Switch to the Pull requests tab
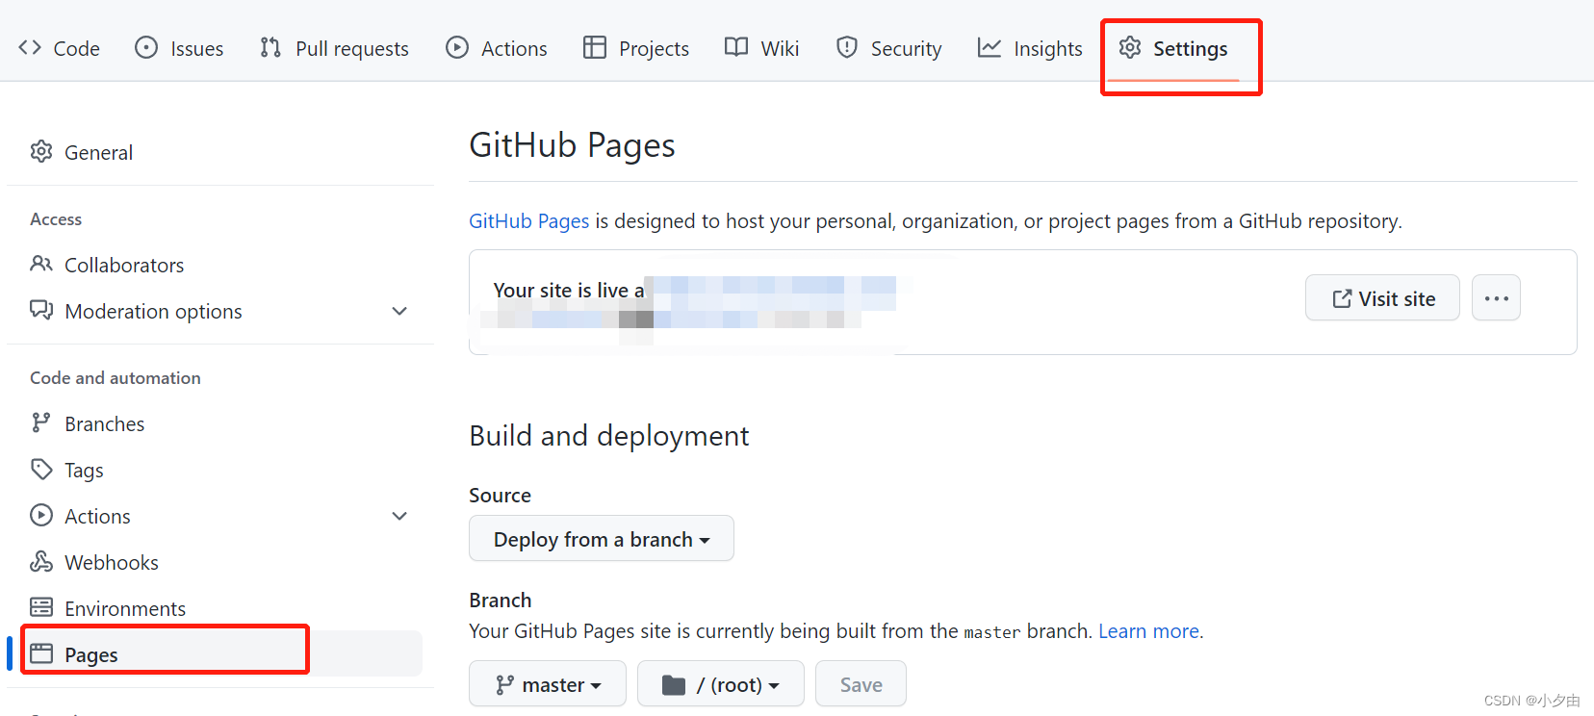This screenshot has height=716, width=1594. click(x=334, y=48)
